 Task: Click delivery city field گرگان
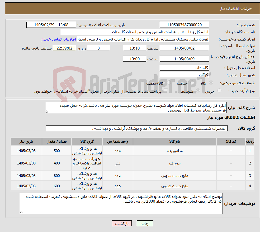(184, 75)
